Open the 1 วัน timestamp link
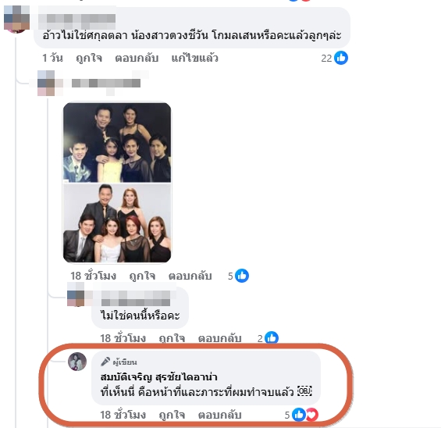This screenshot has width=441, height=428. (x=52, y=59)
